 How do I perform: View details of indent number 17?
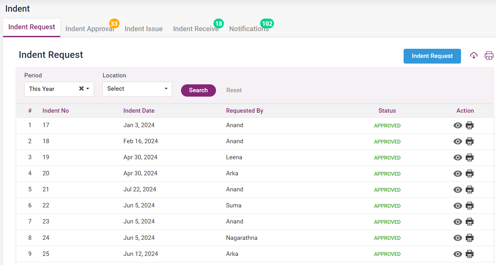(458, 126)
